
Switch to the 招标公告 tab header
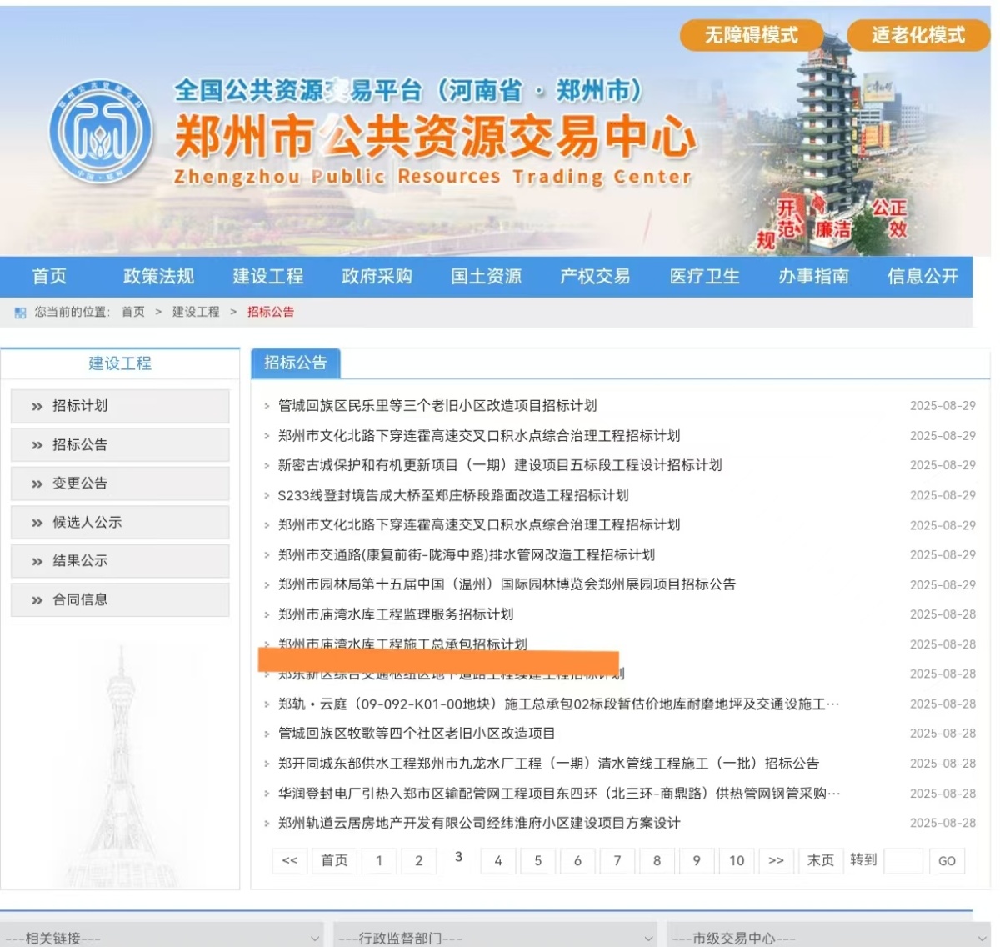pos(295,363)
